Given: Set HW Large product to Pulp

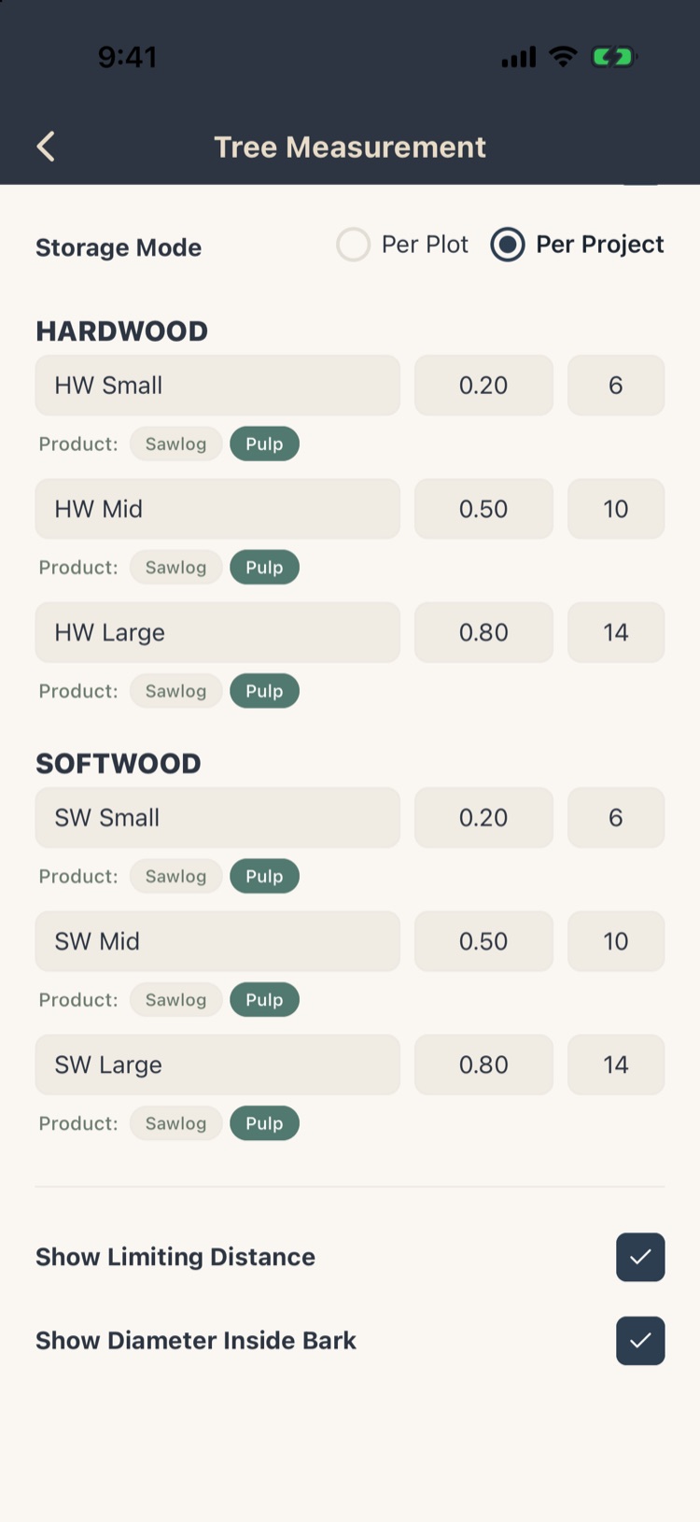Looking at the screenshot, I should pyautogui.click(x=264, y=691).
